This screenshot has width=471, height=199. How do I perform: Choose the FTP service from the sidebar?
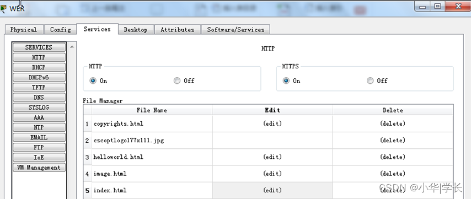tap(39, 147)
